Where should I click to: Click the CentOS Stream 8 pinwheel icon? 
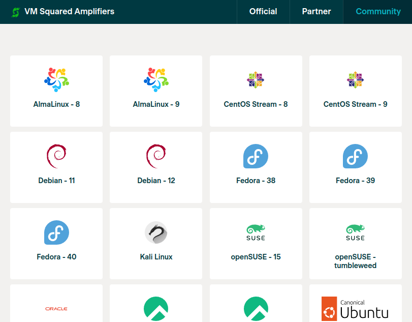coord(256,80)
